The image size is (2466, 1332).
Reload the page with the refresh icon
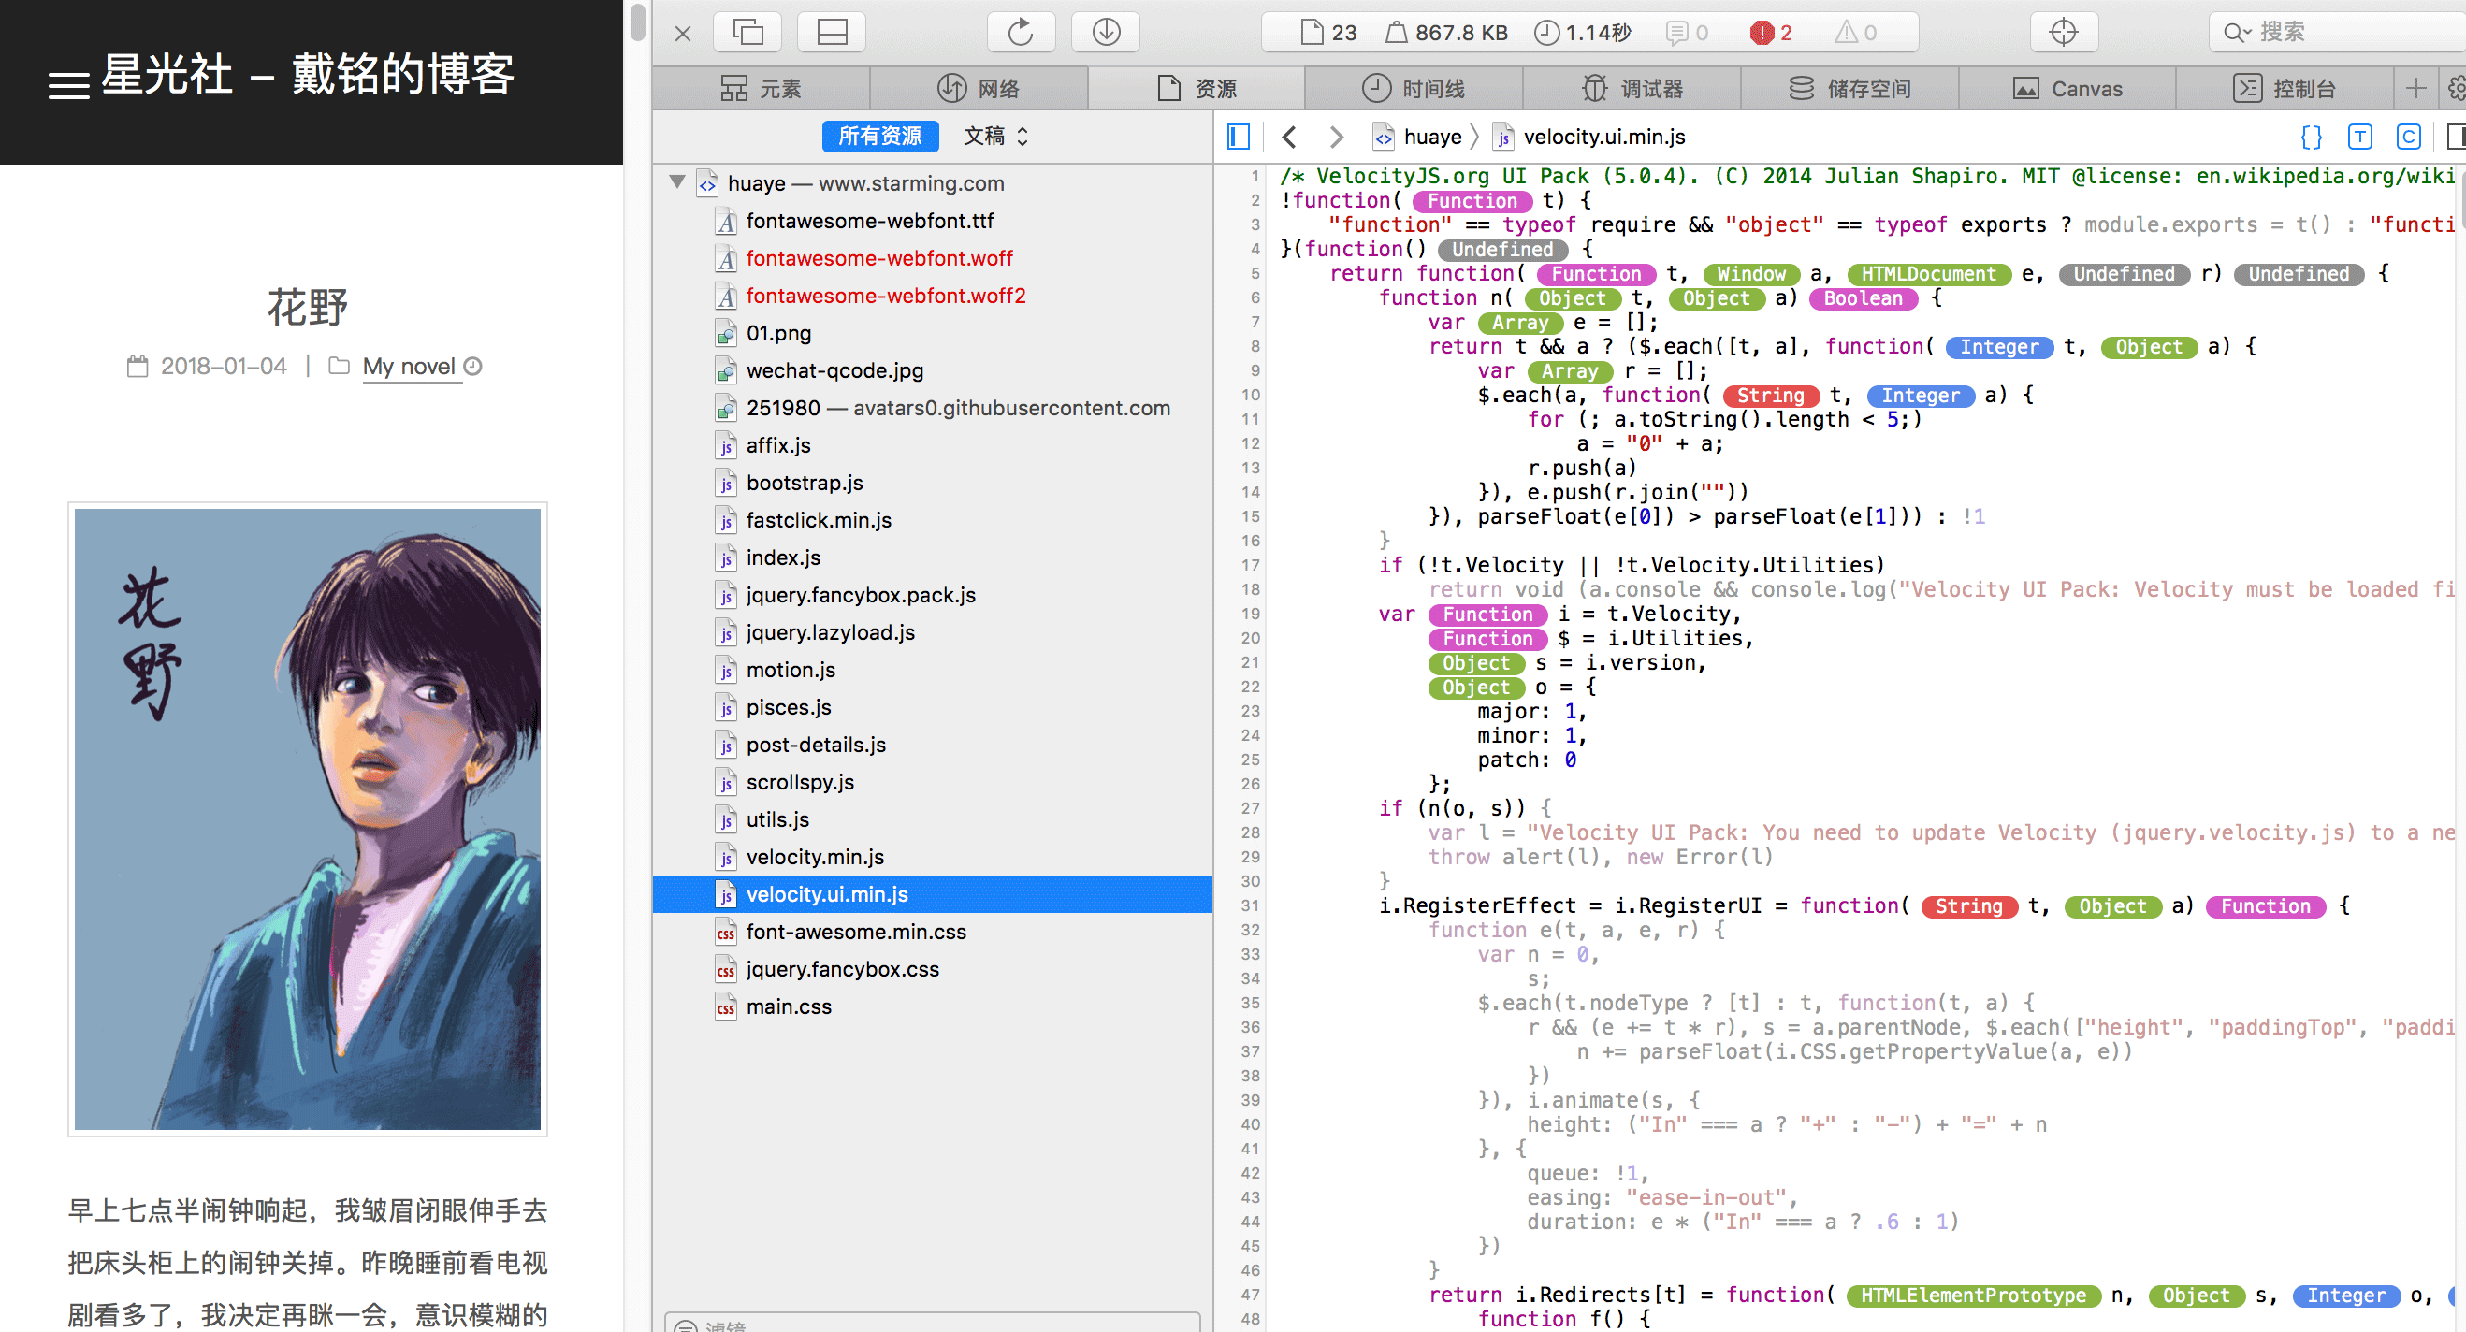[x=1021, y=33]
